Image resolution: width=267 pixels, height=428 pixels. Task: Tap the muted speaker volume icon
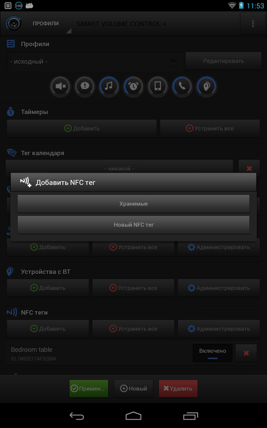click(x=60, y=87)
